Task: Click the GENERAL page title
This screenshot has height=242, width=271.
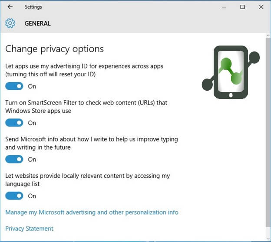Action: tap(38, 23)
